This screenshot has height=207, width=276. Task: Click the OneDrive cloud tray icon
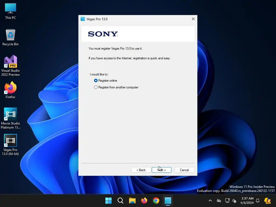219,201
